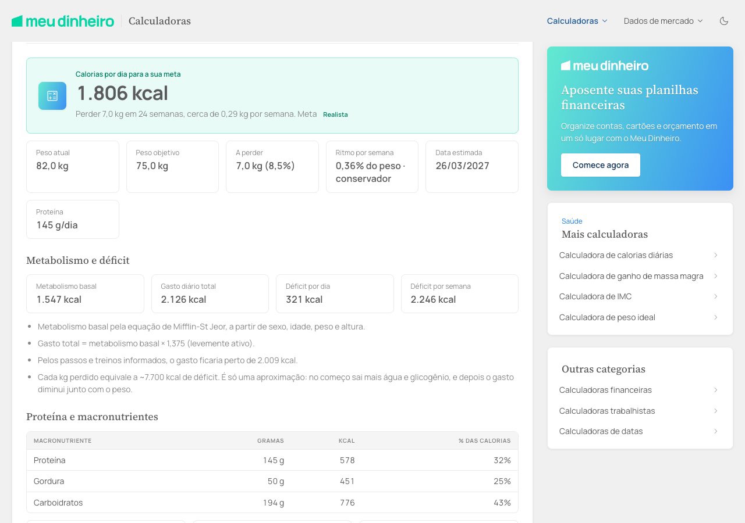Click the GRAMAS column header

[x=271, y=440]
